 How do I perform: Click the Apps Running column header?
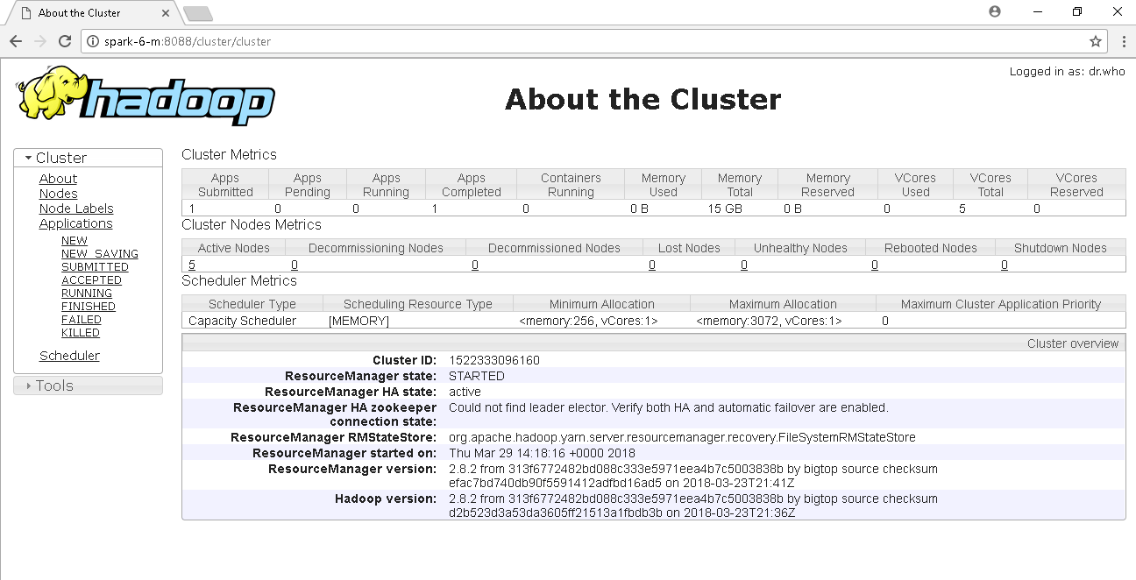386,185
